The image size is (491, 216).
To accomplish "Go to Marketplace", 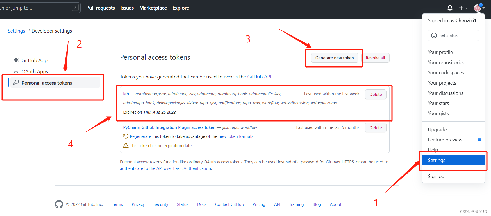I will click(153, 8).
